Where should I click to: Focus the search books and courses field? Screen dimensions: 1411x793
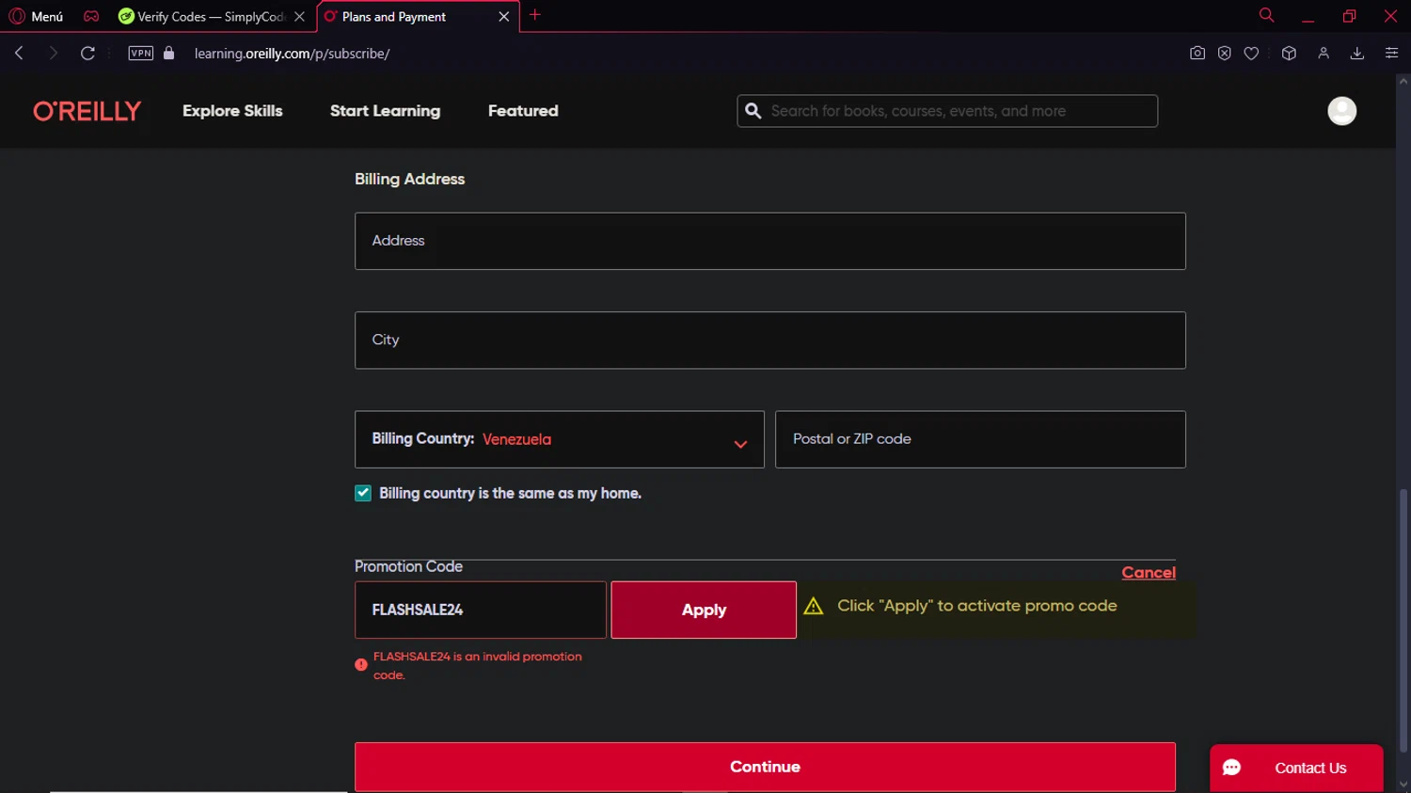pos(947,111)
